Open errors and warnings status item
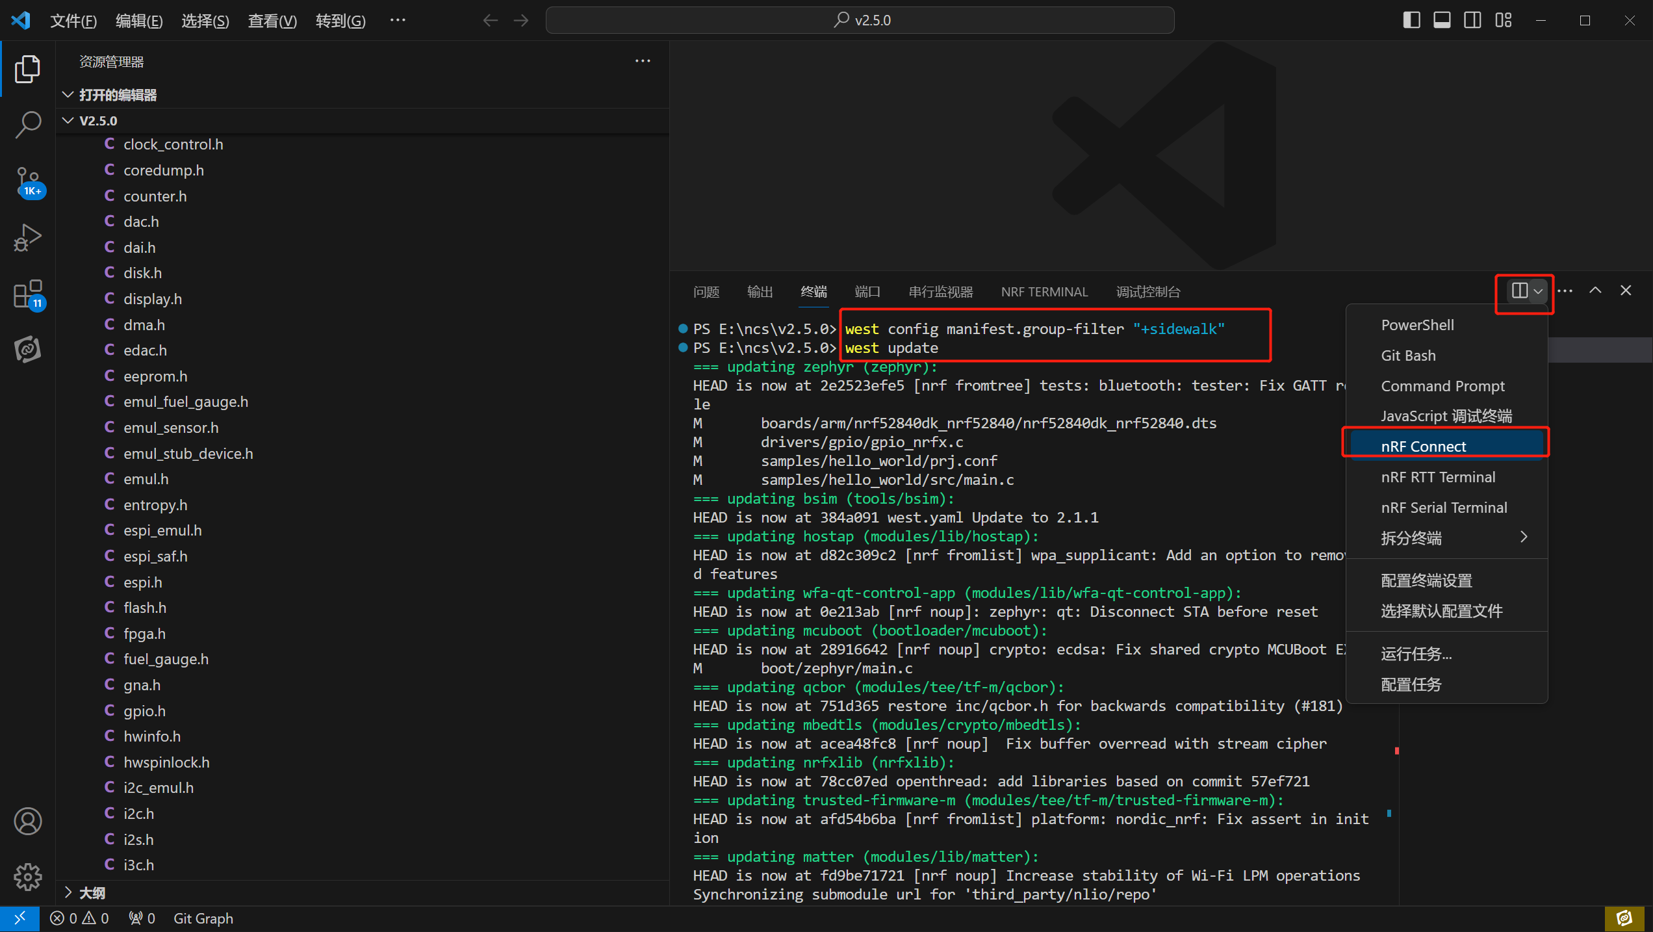The image size is (1653, 932). (x=79, y=918)
